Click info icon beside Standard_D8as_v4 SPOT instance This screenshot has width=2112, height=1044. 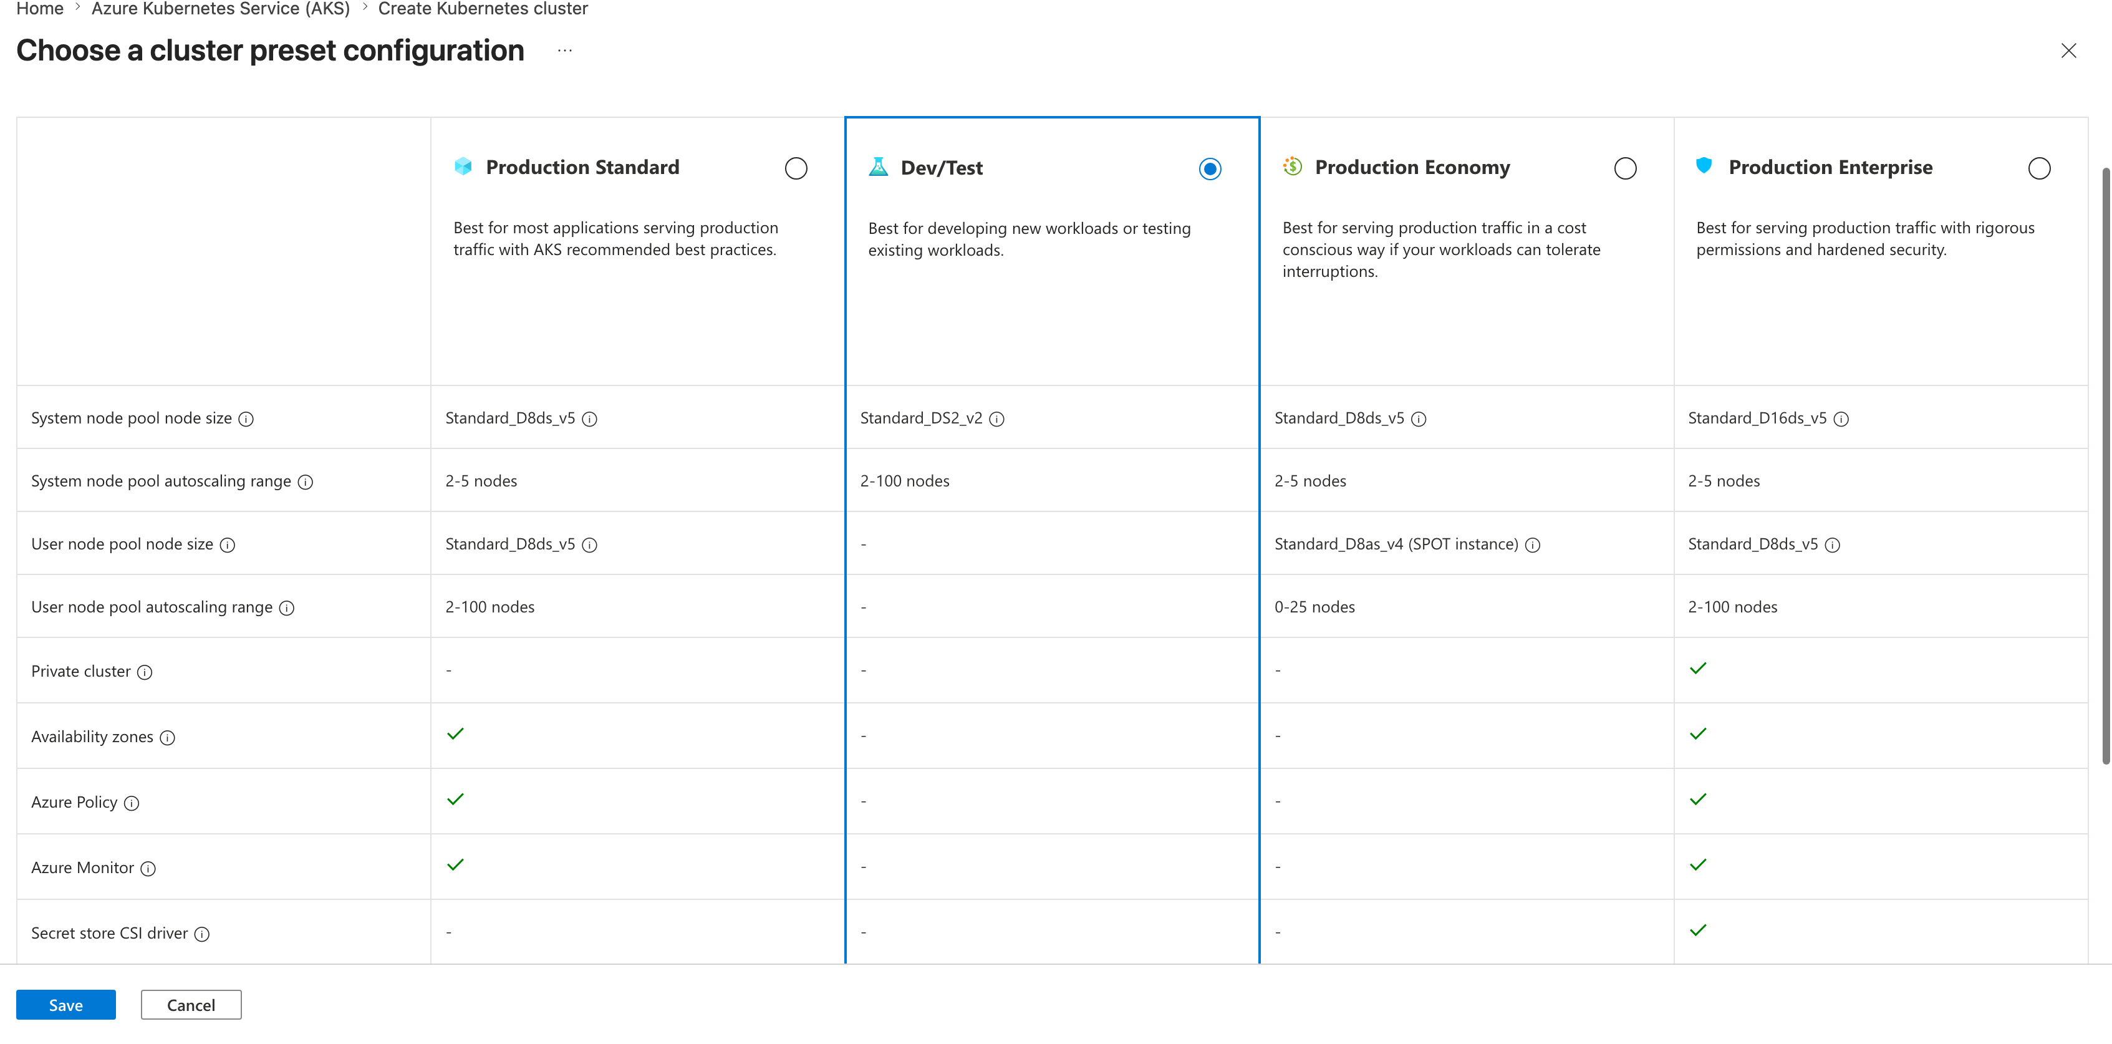point(1532,545)
